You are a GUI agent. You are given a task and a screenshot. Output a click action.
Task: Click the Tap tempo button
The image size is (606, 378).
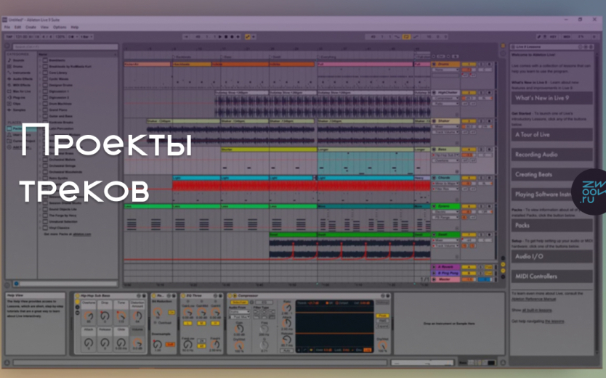(x=10, y=36)
